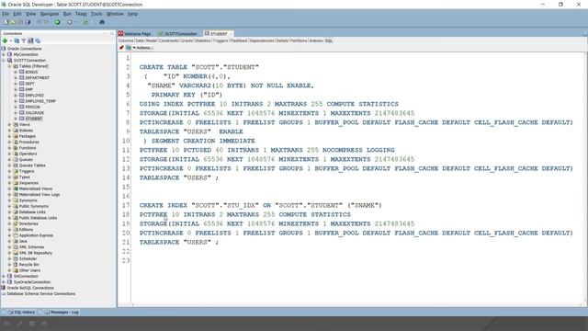Click the Save All toolbar icon
The image size is (588, 331).
(28, 22)
